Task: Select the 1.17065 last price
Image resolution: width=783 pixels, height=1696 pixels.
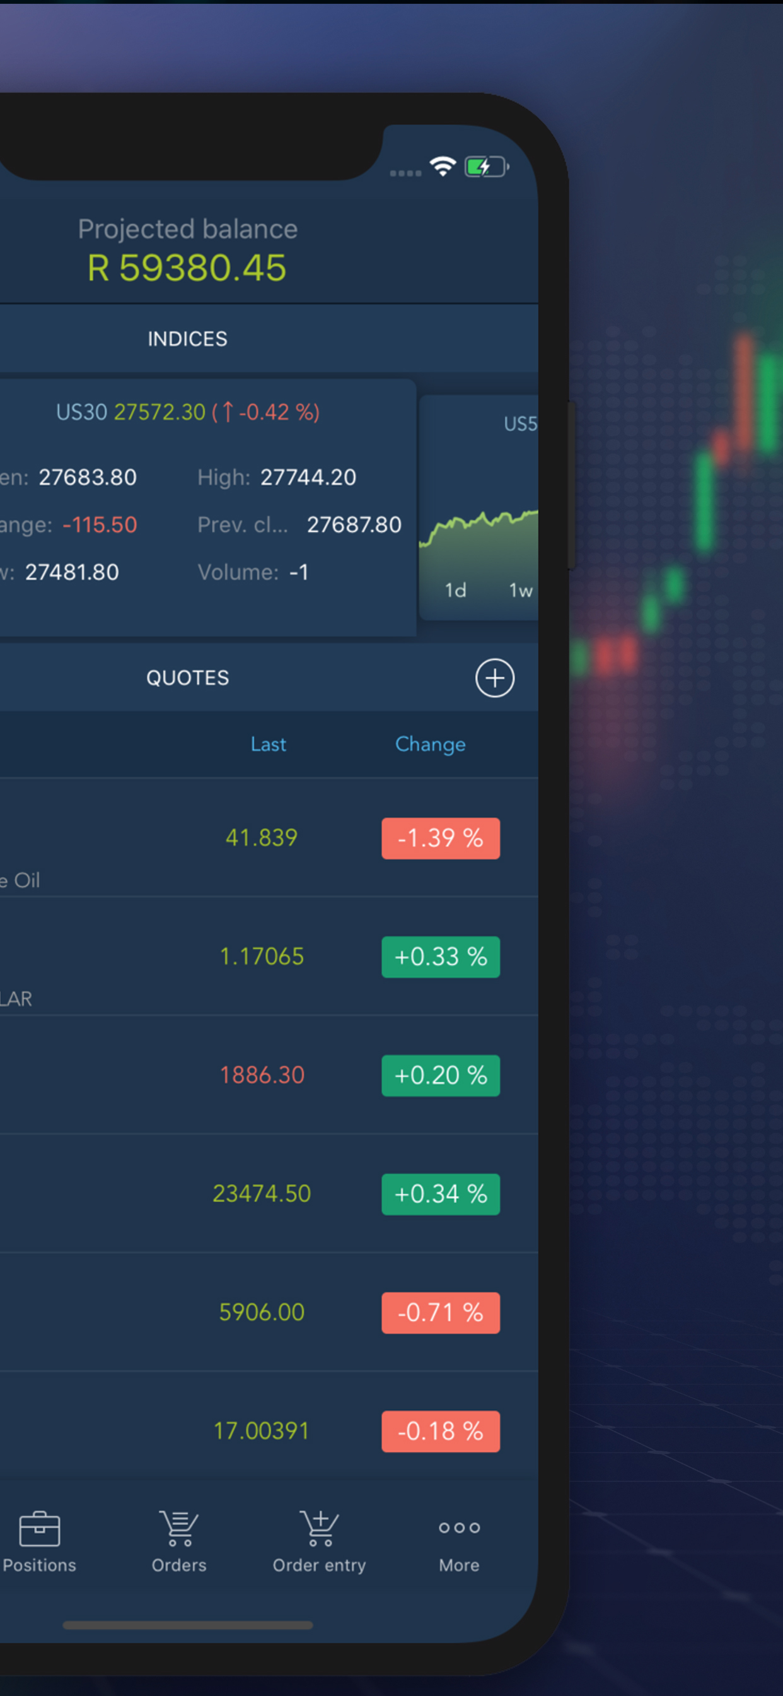Action: (x=262, y=956)
